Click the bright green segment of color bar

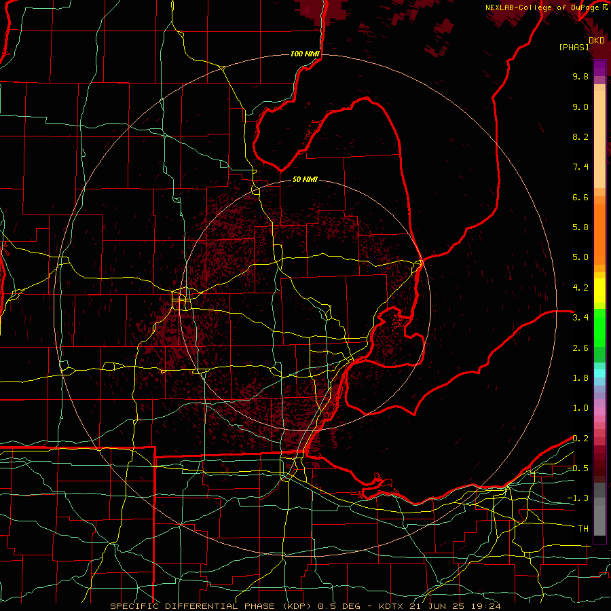pos(599,329)
